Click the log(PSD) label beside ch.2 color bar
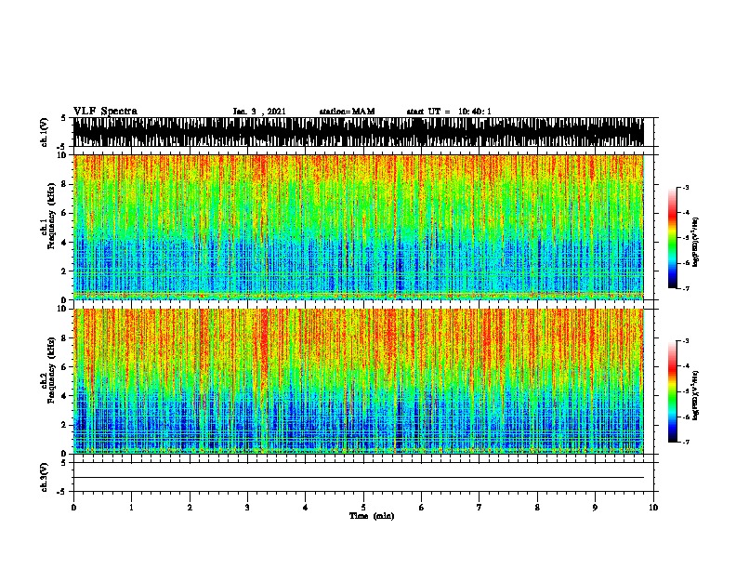Image resolution: width=736 pixels, height=569 pixels. pyautogui.click(x=696, y=395)
